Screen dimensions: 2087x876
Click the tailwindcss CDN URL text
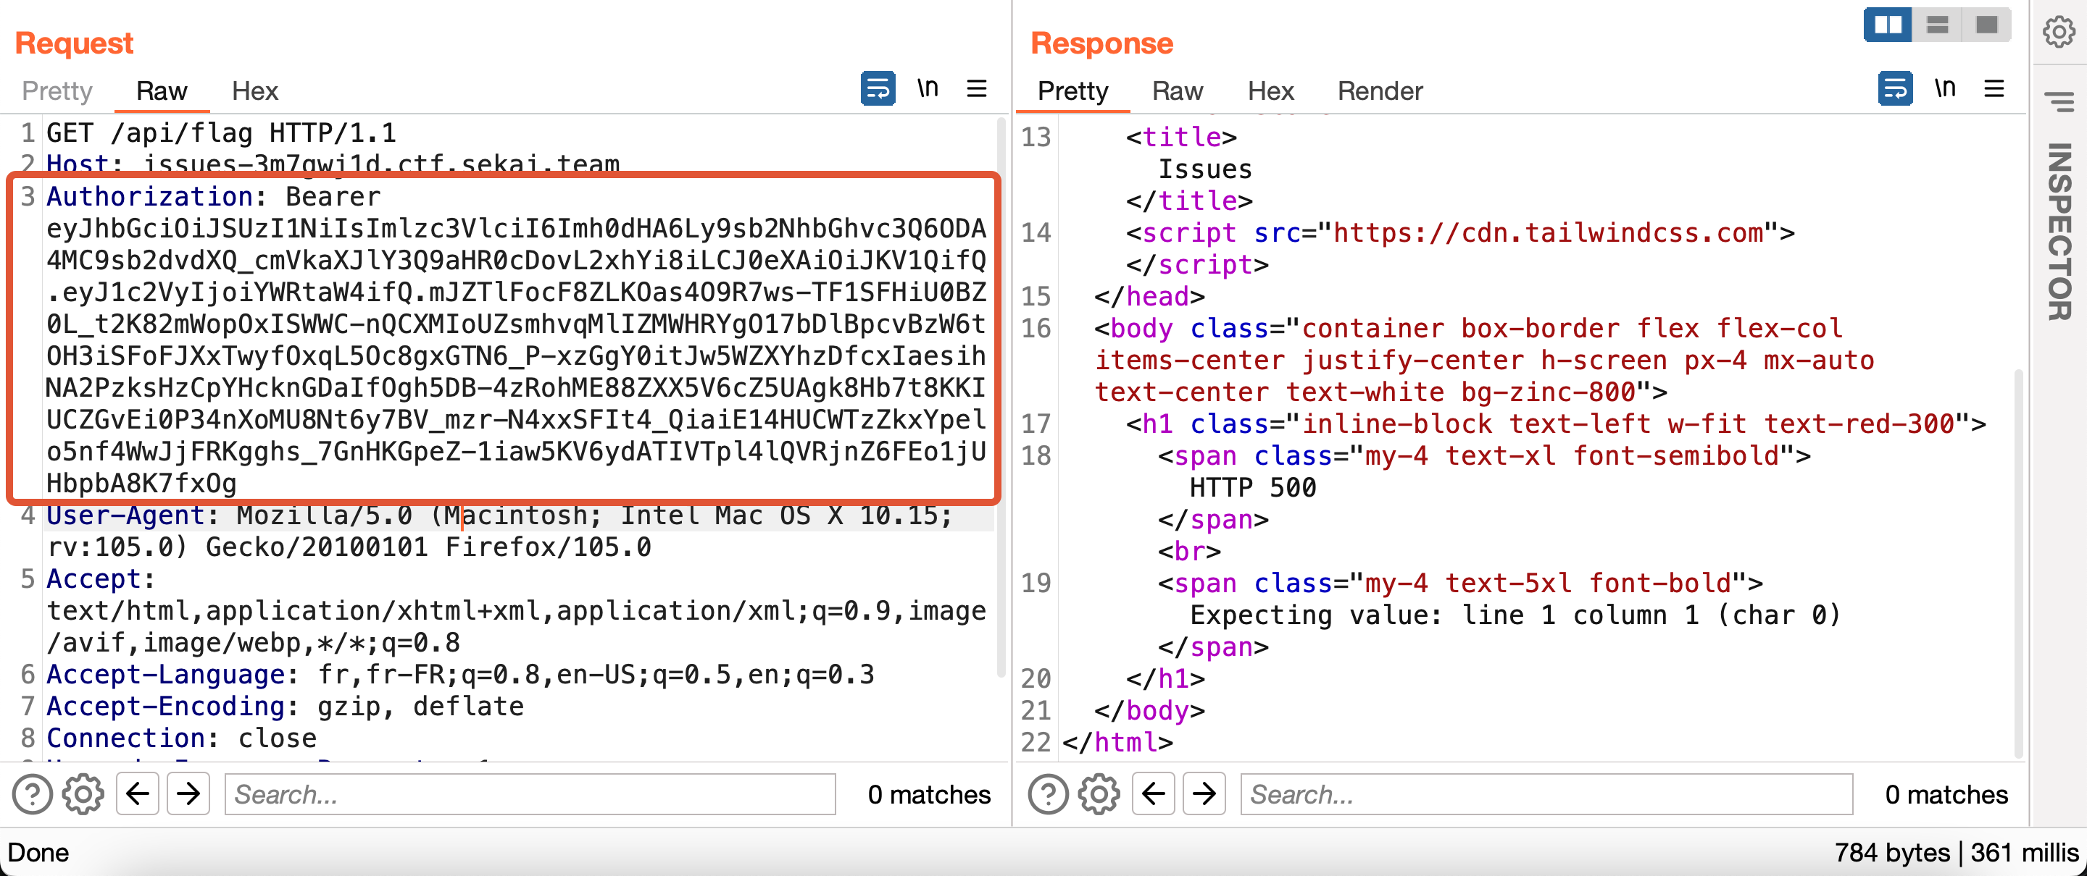coord(1549,233)
